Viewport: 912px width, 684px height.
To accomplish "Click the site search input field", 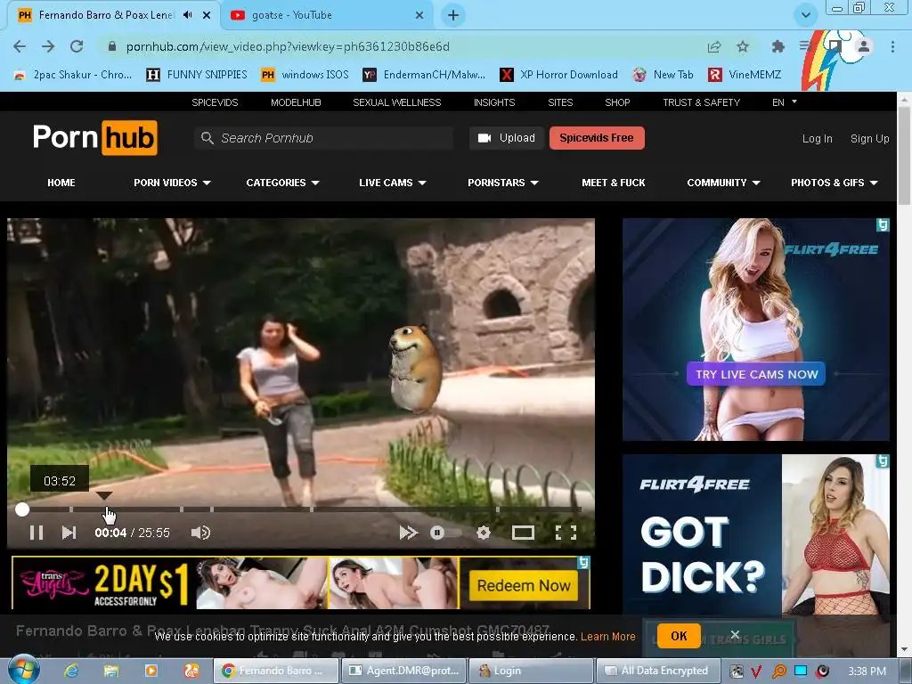I will 324,138.
